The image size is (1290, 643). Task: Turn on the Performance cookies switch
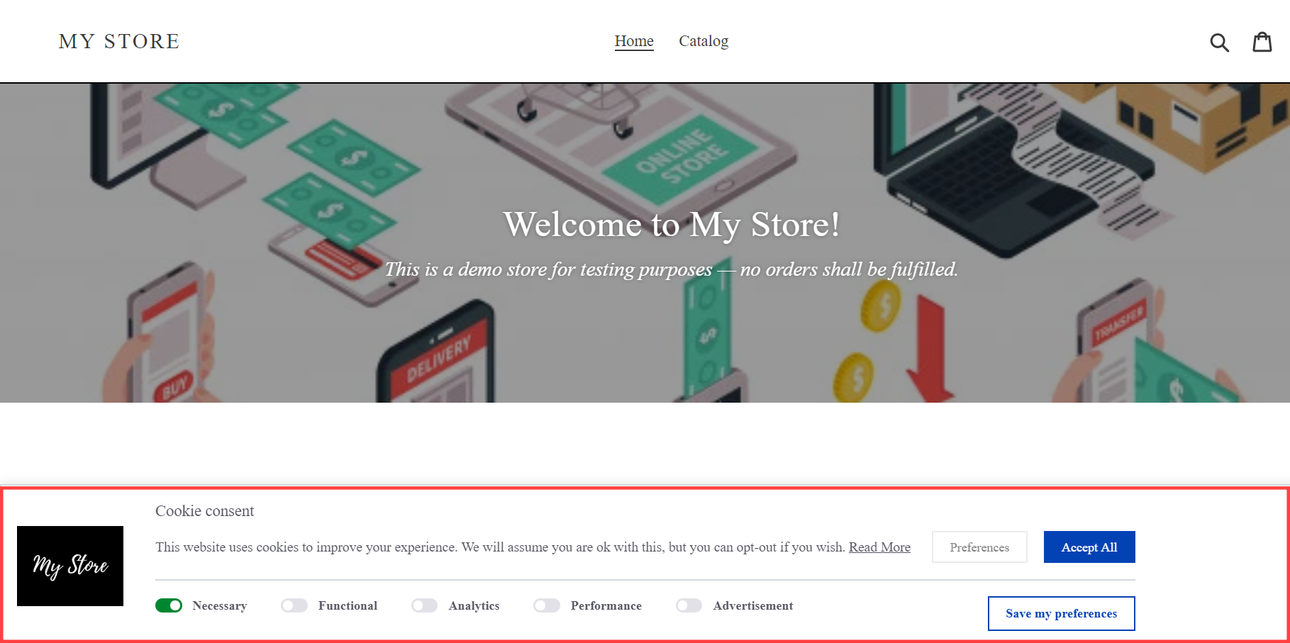547,605
